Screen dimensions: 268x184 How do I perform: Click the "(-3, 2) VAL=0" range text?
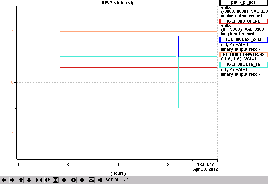pos(234,45)
